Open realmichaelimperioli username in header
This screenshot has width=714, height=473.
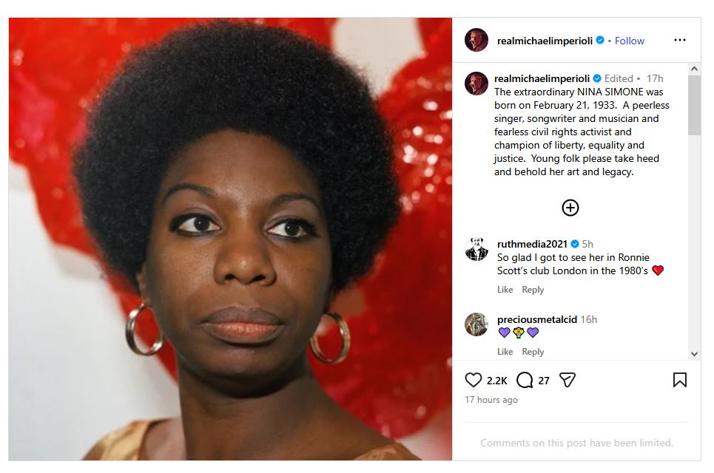tap(545, 41)
